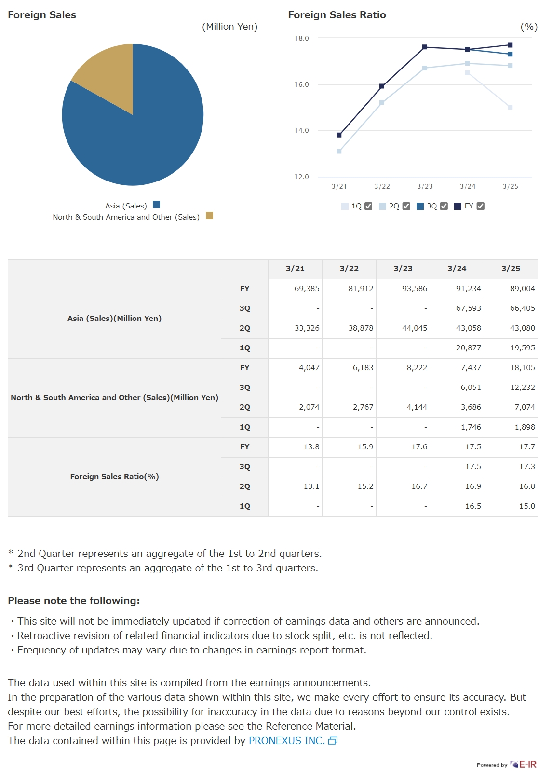The height and width of the screenshot is (778, 539).
Task: Click the North & South America tan legend swatch
Action: 209,216
